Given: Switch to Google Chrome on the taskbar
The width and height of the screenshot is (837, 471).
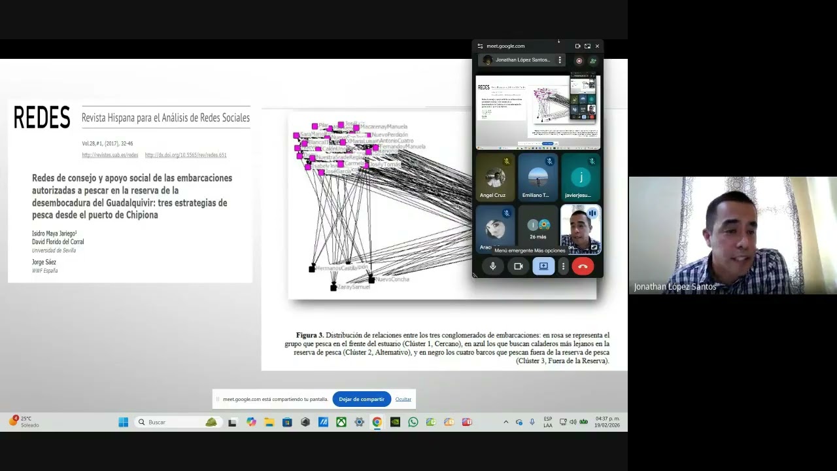Looking at the screenshot, I should pyautogui.click(x=377, y=422).
